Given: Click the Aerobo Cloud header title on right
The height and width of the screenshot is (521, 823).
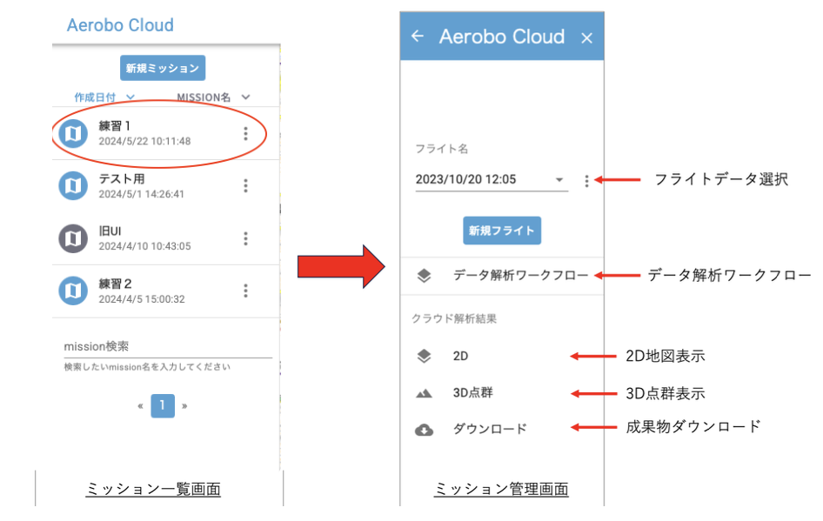Looking at the screenshot, I should [x=502, y=37].
